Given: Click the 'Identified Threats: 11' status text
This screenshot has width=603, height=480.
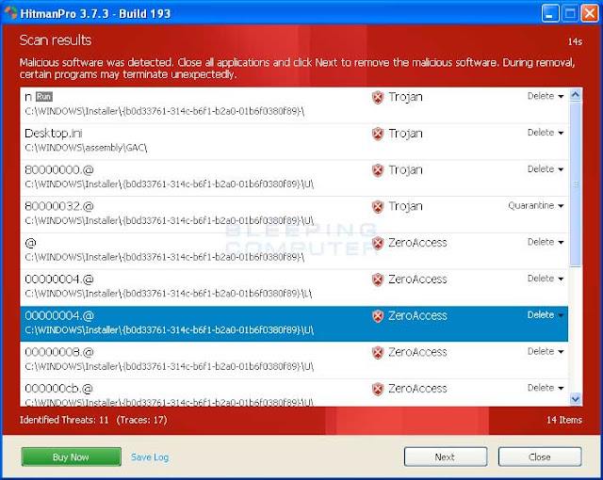Looking at the screenshot, I should [64, 420].
